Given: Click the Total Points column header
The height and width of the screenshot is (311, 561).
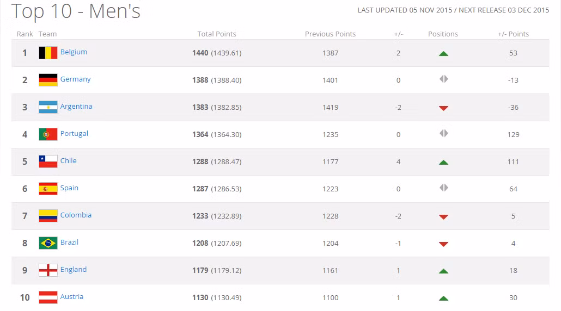Looking at the screenshot, I should point(216,34).
